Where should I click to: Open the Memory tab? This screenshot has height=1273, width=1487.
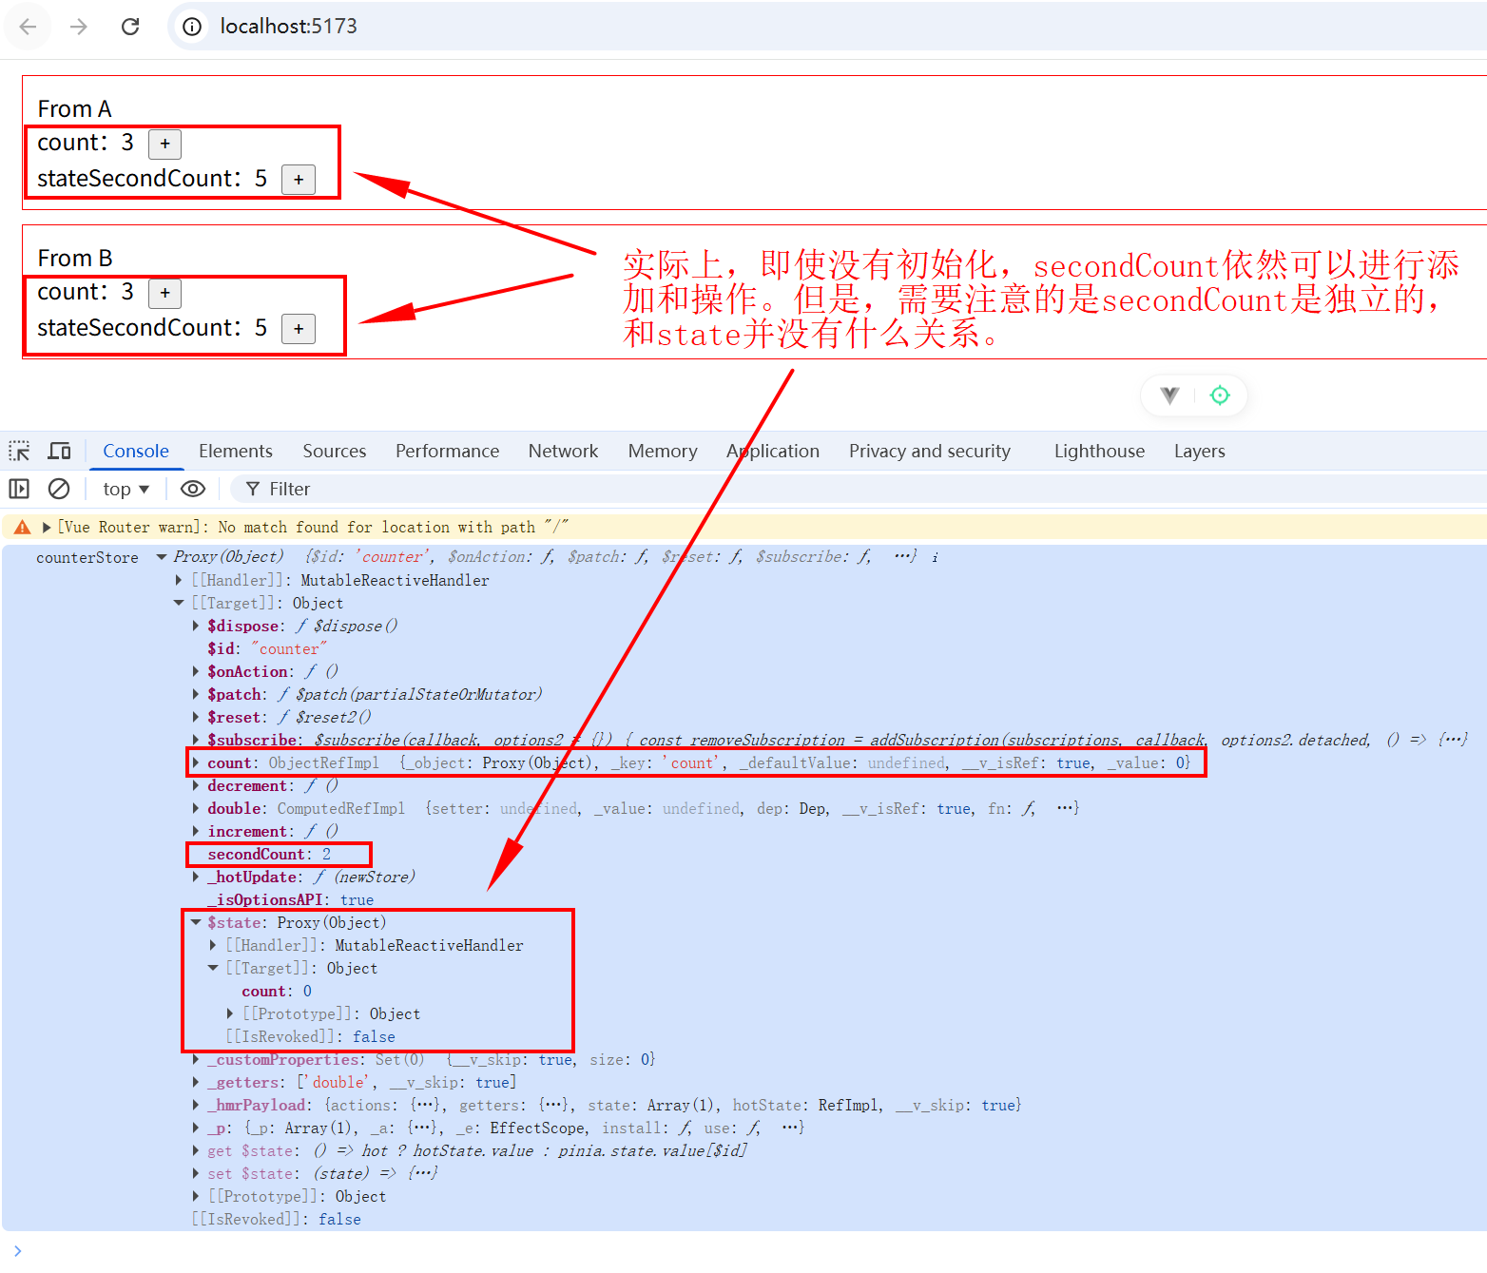click(663, 452)
